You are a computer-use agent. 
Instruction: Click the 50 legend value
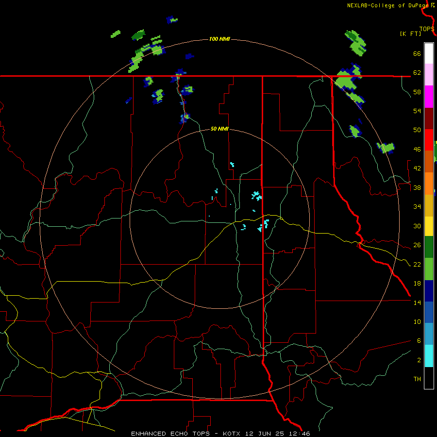[x=417, y=130]
